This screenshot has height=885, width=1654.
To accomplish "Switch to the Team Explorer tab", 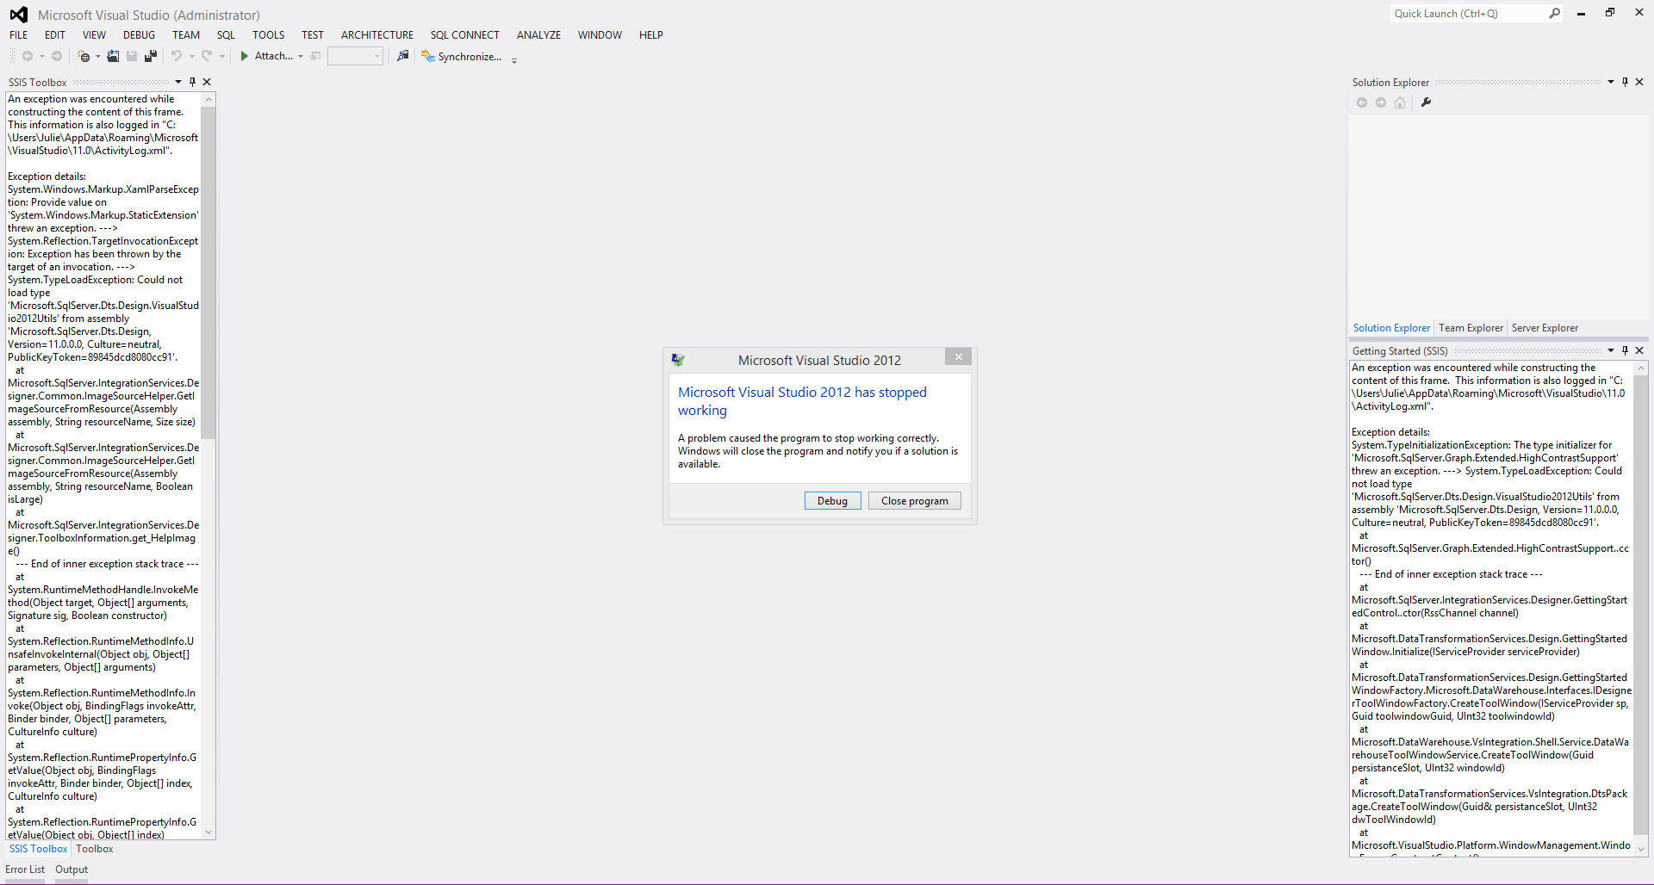I will (x=1471, y=328).
